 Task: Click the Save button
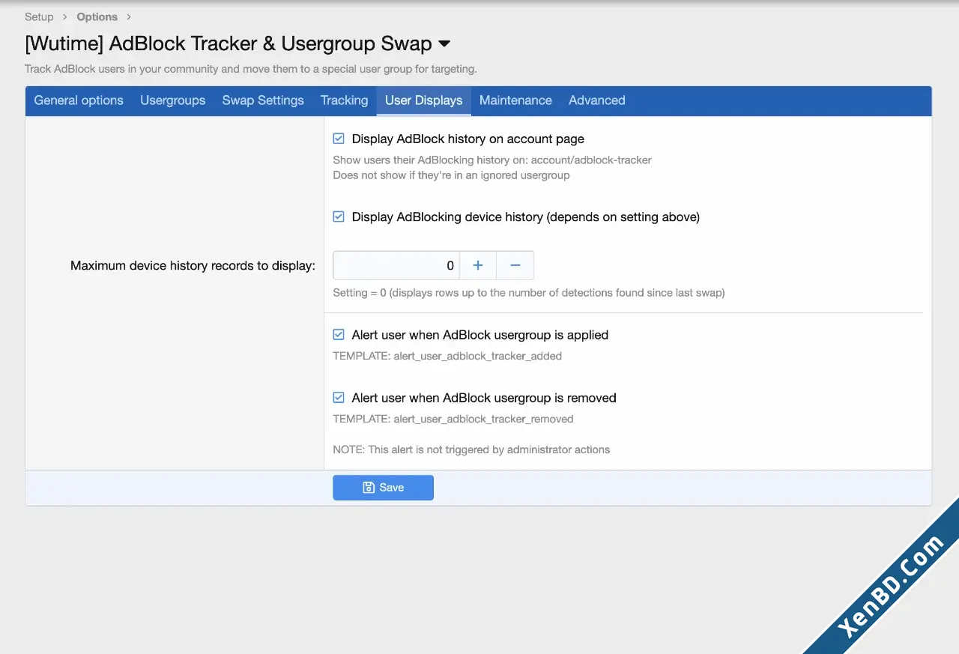click(383, 488)
